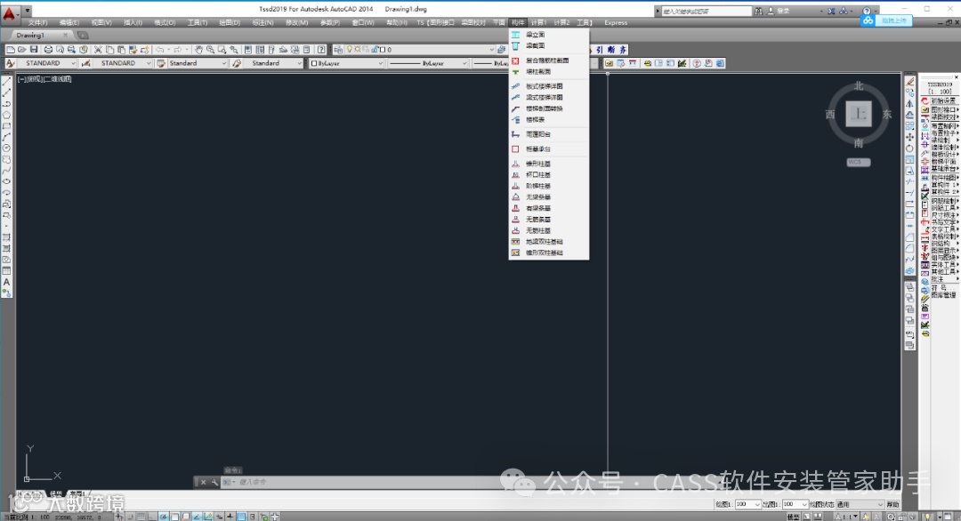The image size is (961, 521).
Task: Click the new document tab button
Action: tap(83, 36)
